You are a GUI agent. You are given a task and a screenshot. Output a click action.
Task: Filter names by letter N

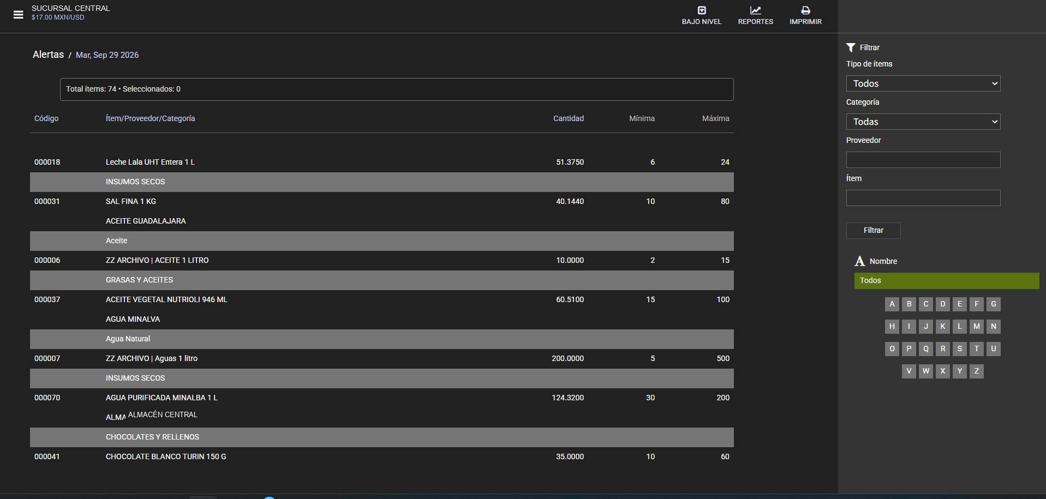[994, 327]
